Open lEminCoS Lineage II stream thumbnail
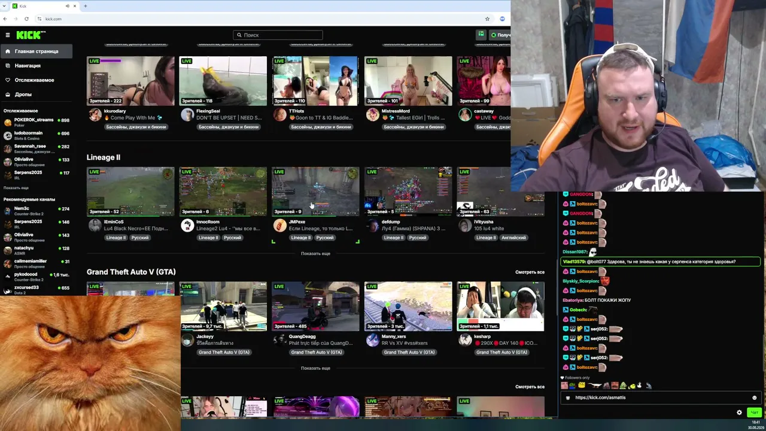 [130, 191]
